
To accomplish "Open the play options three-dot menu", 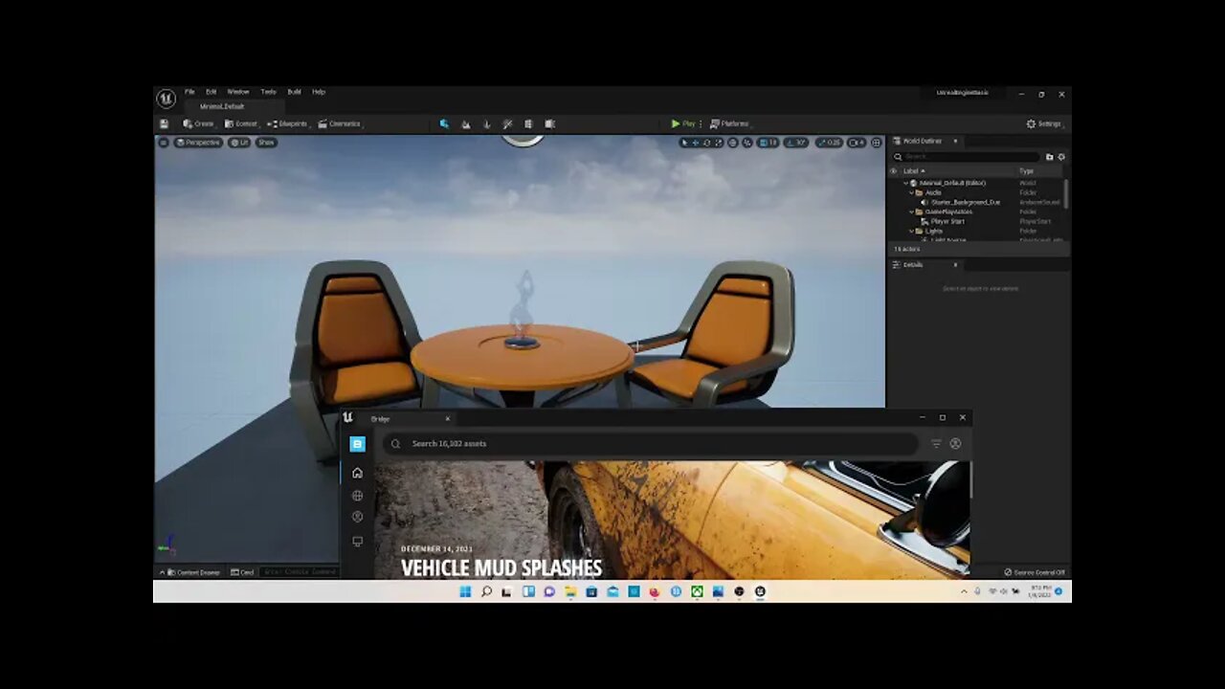I will (702, 123).
